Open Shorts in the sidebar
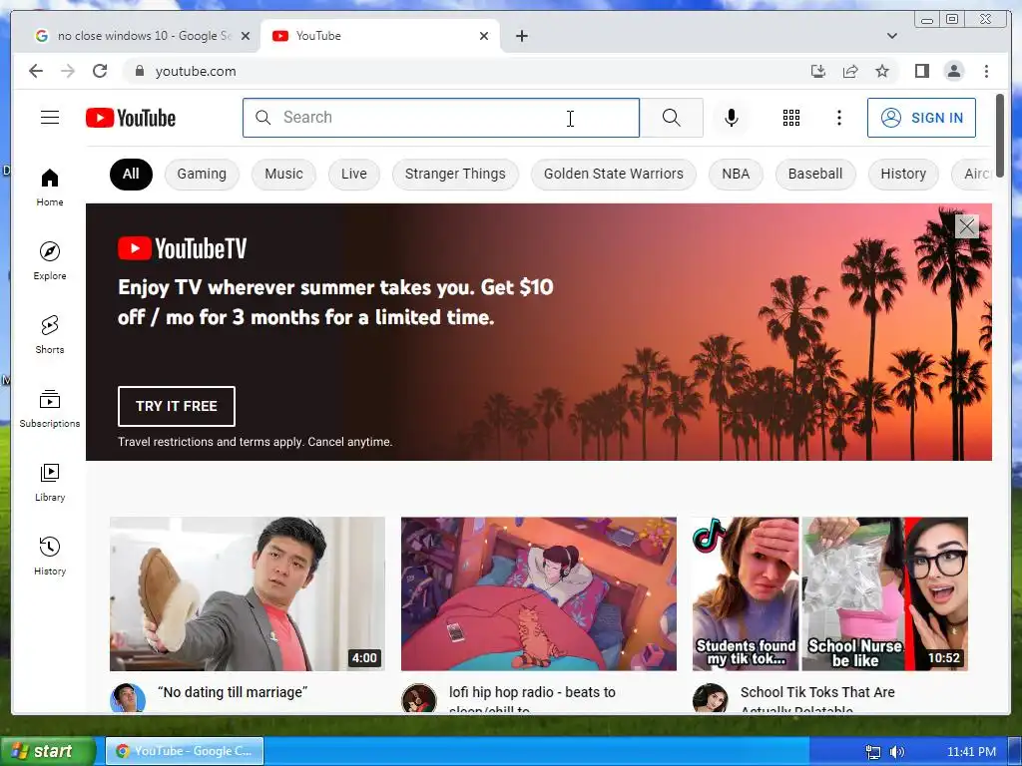1022x766 pixels. tap(50, 335)
